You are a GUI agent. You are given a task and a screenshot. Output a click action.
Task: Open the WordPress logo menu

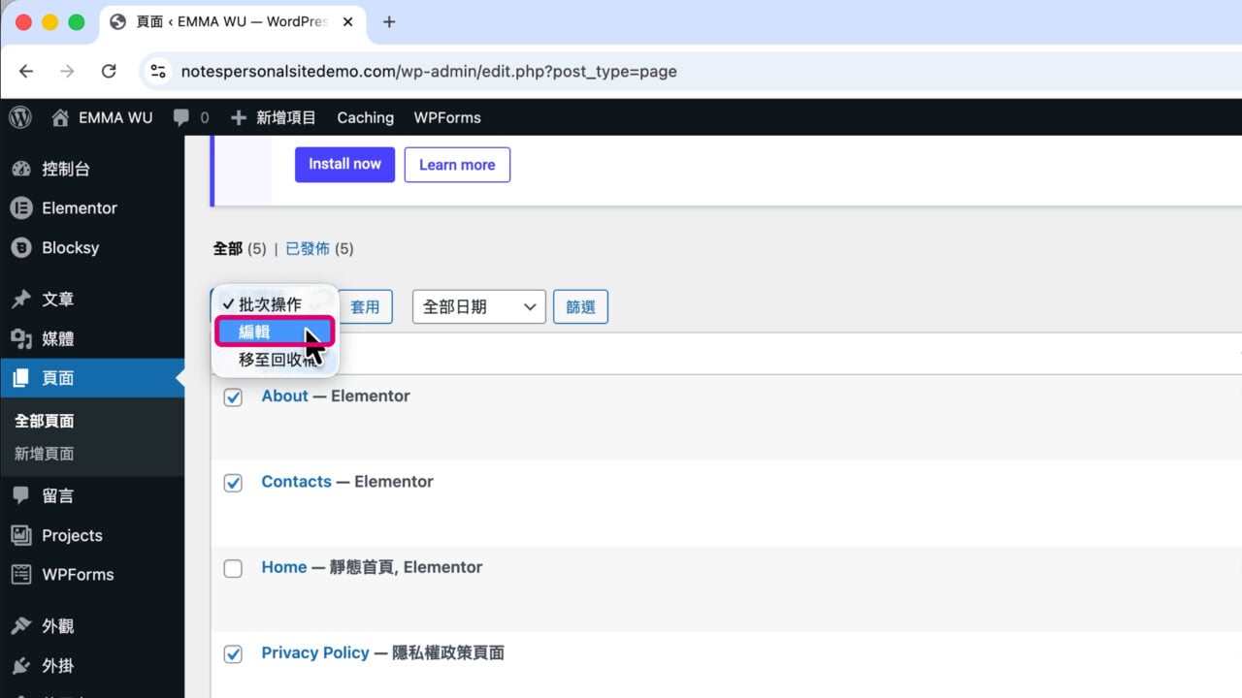coord(20,117)
